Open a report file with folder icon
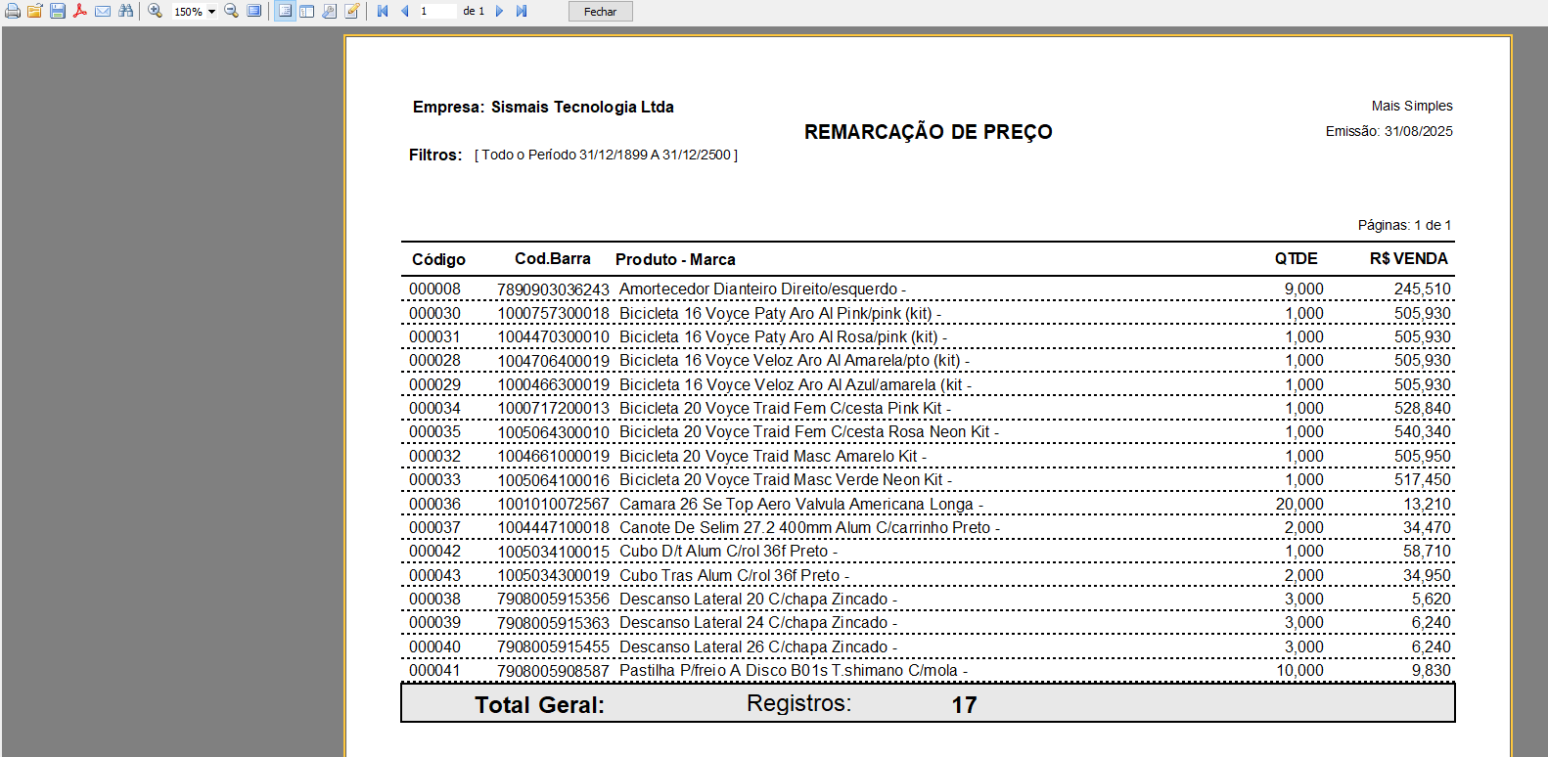This screenshot has width=1548, height=757. (x=35, y=12)
